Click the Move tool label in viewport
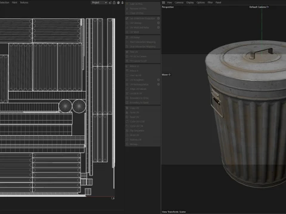The image size is (286, 214). [x=166, y=74]
